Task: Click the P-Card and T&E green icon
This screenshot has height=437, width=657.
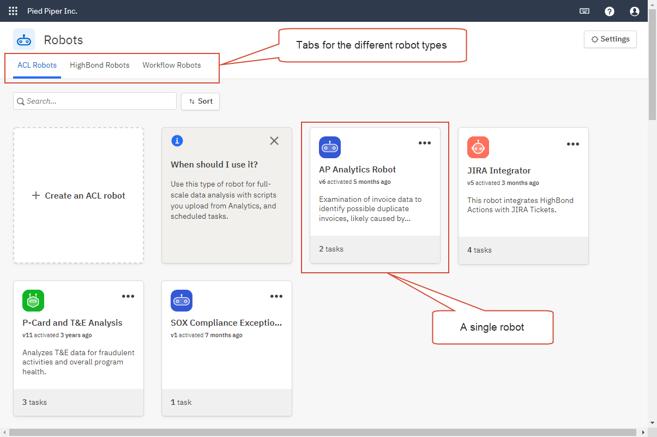Action: (x=33, y=301)
